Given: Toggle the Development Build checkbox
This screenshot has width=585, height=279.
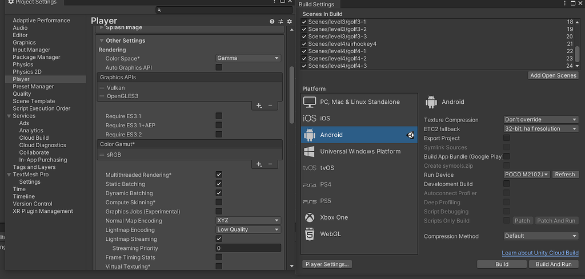Looking at the screenshot, I should pyautogui.click(x=506, y=184).
